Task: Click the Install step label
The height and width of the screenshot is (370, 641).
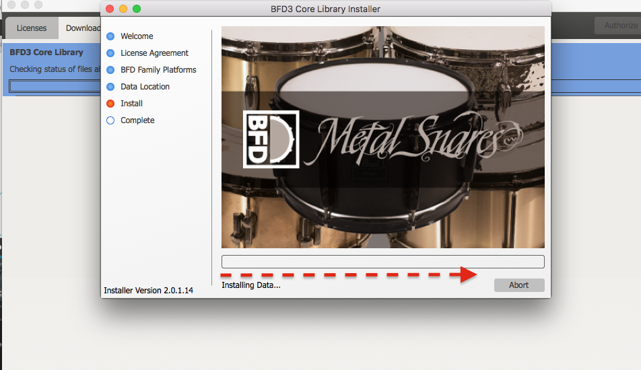Action: coord(132,104)
